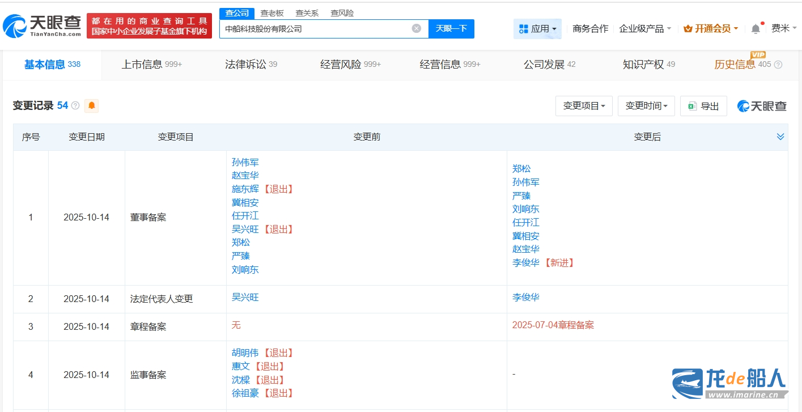This screenshot has height=412, width=802.
Task: Click help icon next to 历史信息
Action: 778,65
